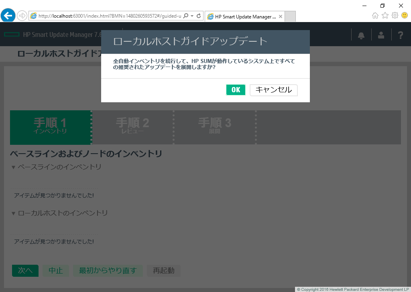
Task: Open help question mark icon
Action: click(x=401, y=35)
